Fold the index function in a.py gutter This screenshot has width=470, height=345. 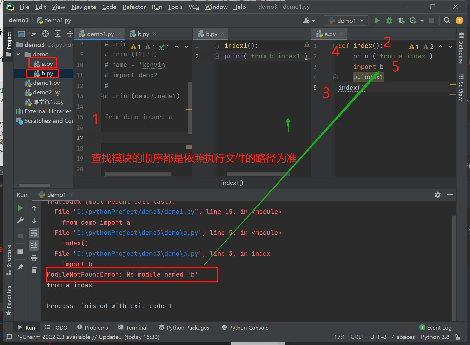point(335,46)
